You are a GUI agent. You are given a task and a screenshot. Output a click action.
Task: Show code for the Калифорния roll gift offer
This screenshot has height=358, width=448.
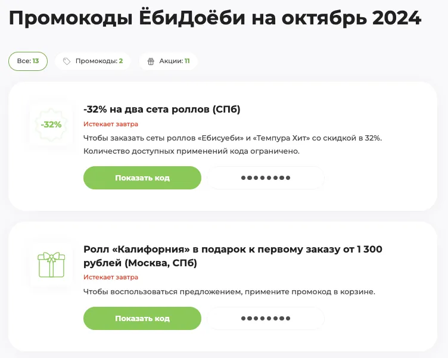(142, 318)
